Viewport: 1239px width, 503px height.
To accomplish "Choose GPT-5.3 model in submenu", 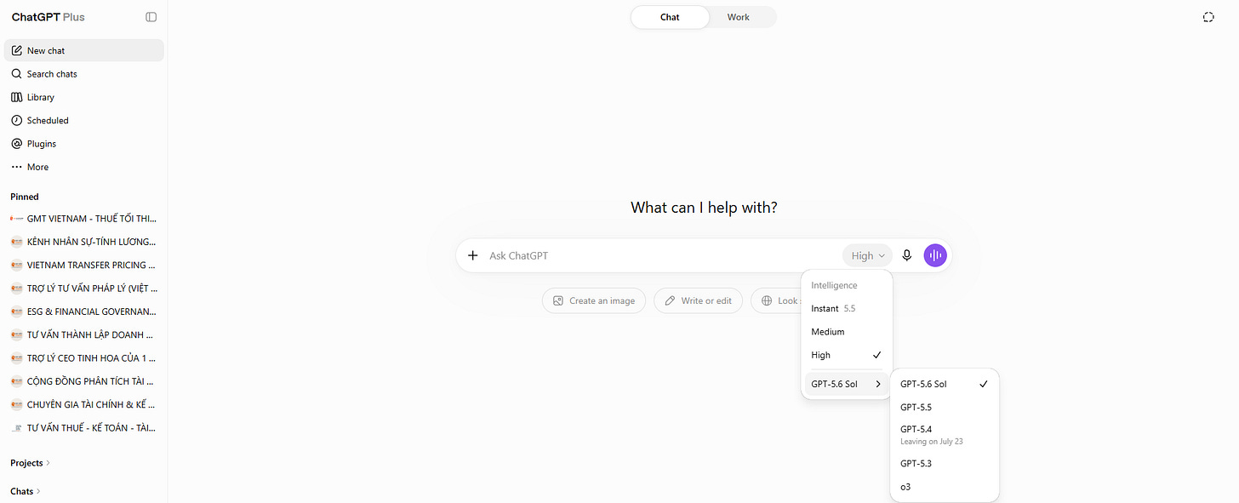I will [945, 464].
